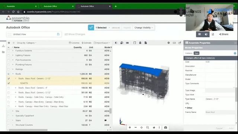Reset viewer to home view
The image size is (238, 134).
pos(154,127)
